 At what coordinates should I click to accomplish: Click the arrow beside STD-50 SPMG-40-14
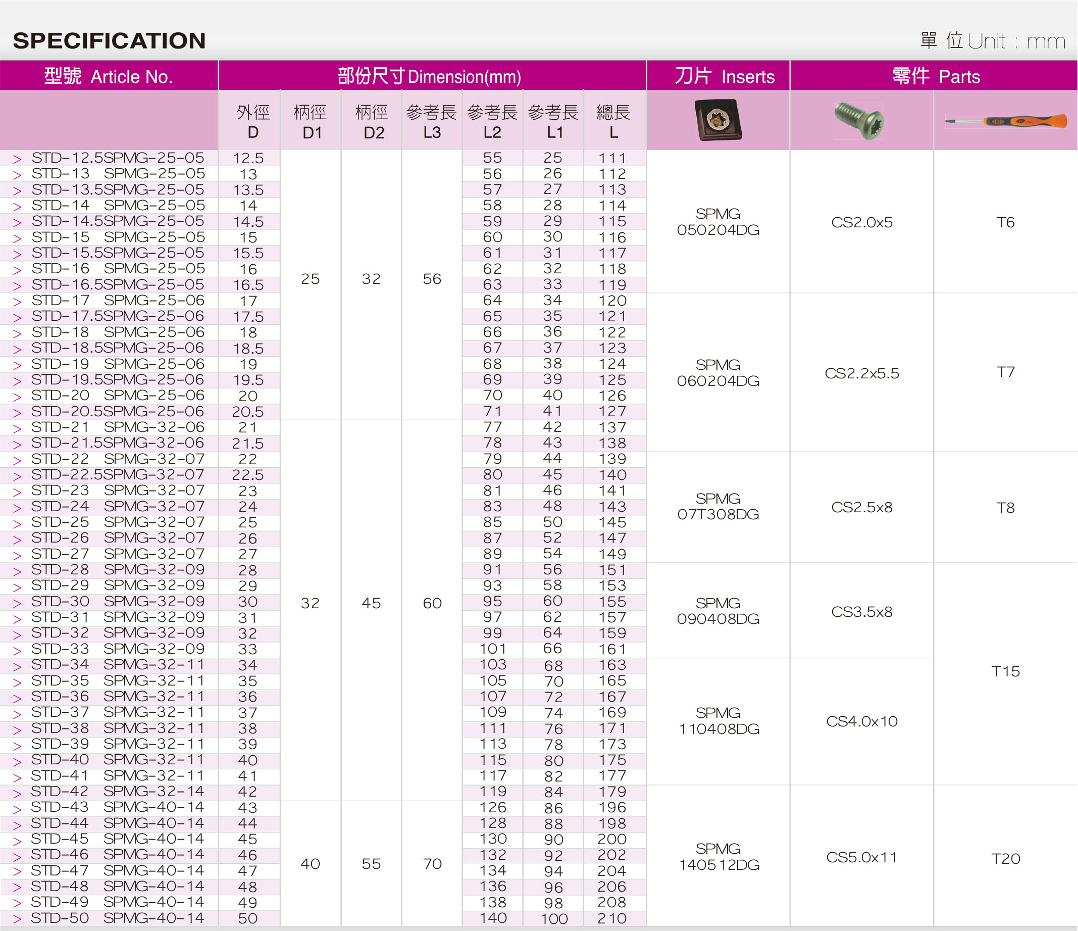click(x=17, y=920)
